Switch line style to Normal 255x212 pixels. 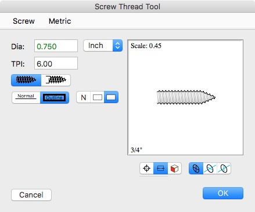pyautogui.click(x=26, y=97)
